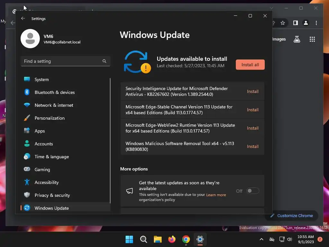Screen dimensions: 329x247
Task: Install Microsoft Edge-Stable Channel update
Action: [253, 110]
